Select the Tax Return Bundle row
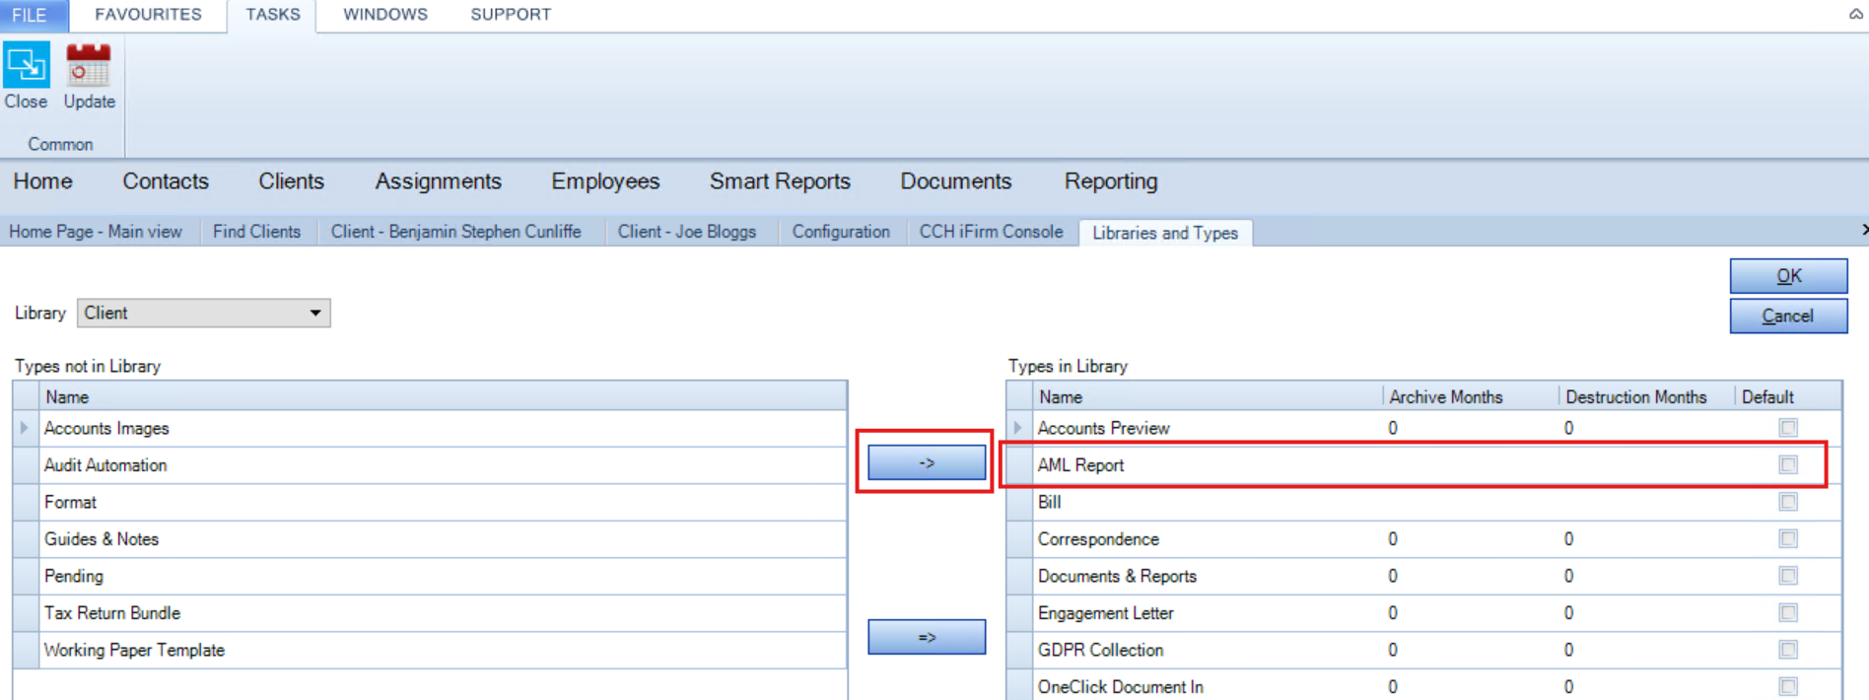This screenshot has height=700, width=1869. click(x=431, y=613)
